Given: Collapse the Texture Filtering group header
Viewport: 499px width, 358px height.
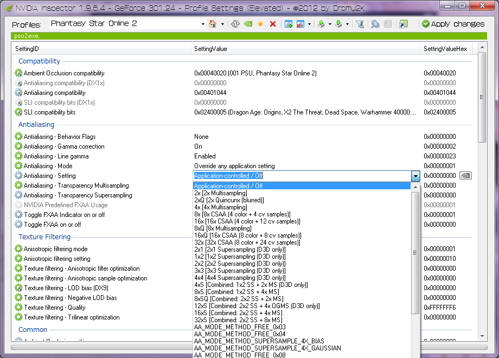Looking at the screenshot, I should 44,236.
